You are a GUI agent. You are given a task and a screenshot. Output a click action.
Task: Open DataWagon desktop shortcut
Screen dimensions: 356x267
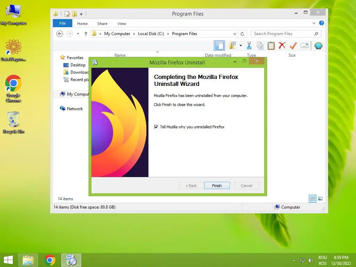(14, 50)
